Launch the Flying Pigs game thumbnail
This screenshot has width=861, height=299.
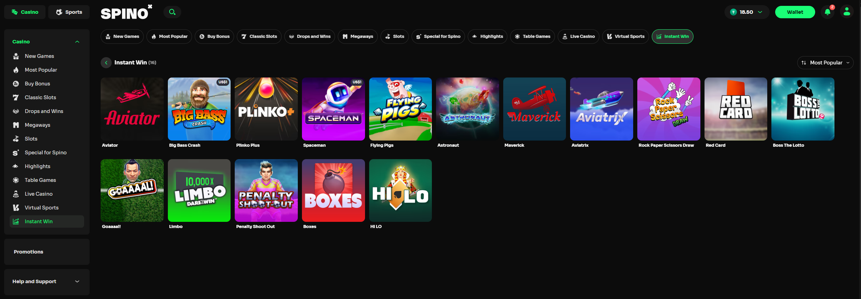pyautogui.click(x=401, y=109)
